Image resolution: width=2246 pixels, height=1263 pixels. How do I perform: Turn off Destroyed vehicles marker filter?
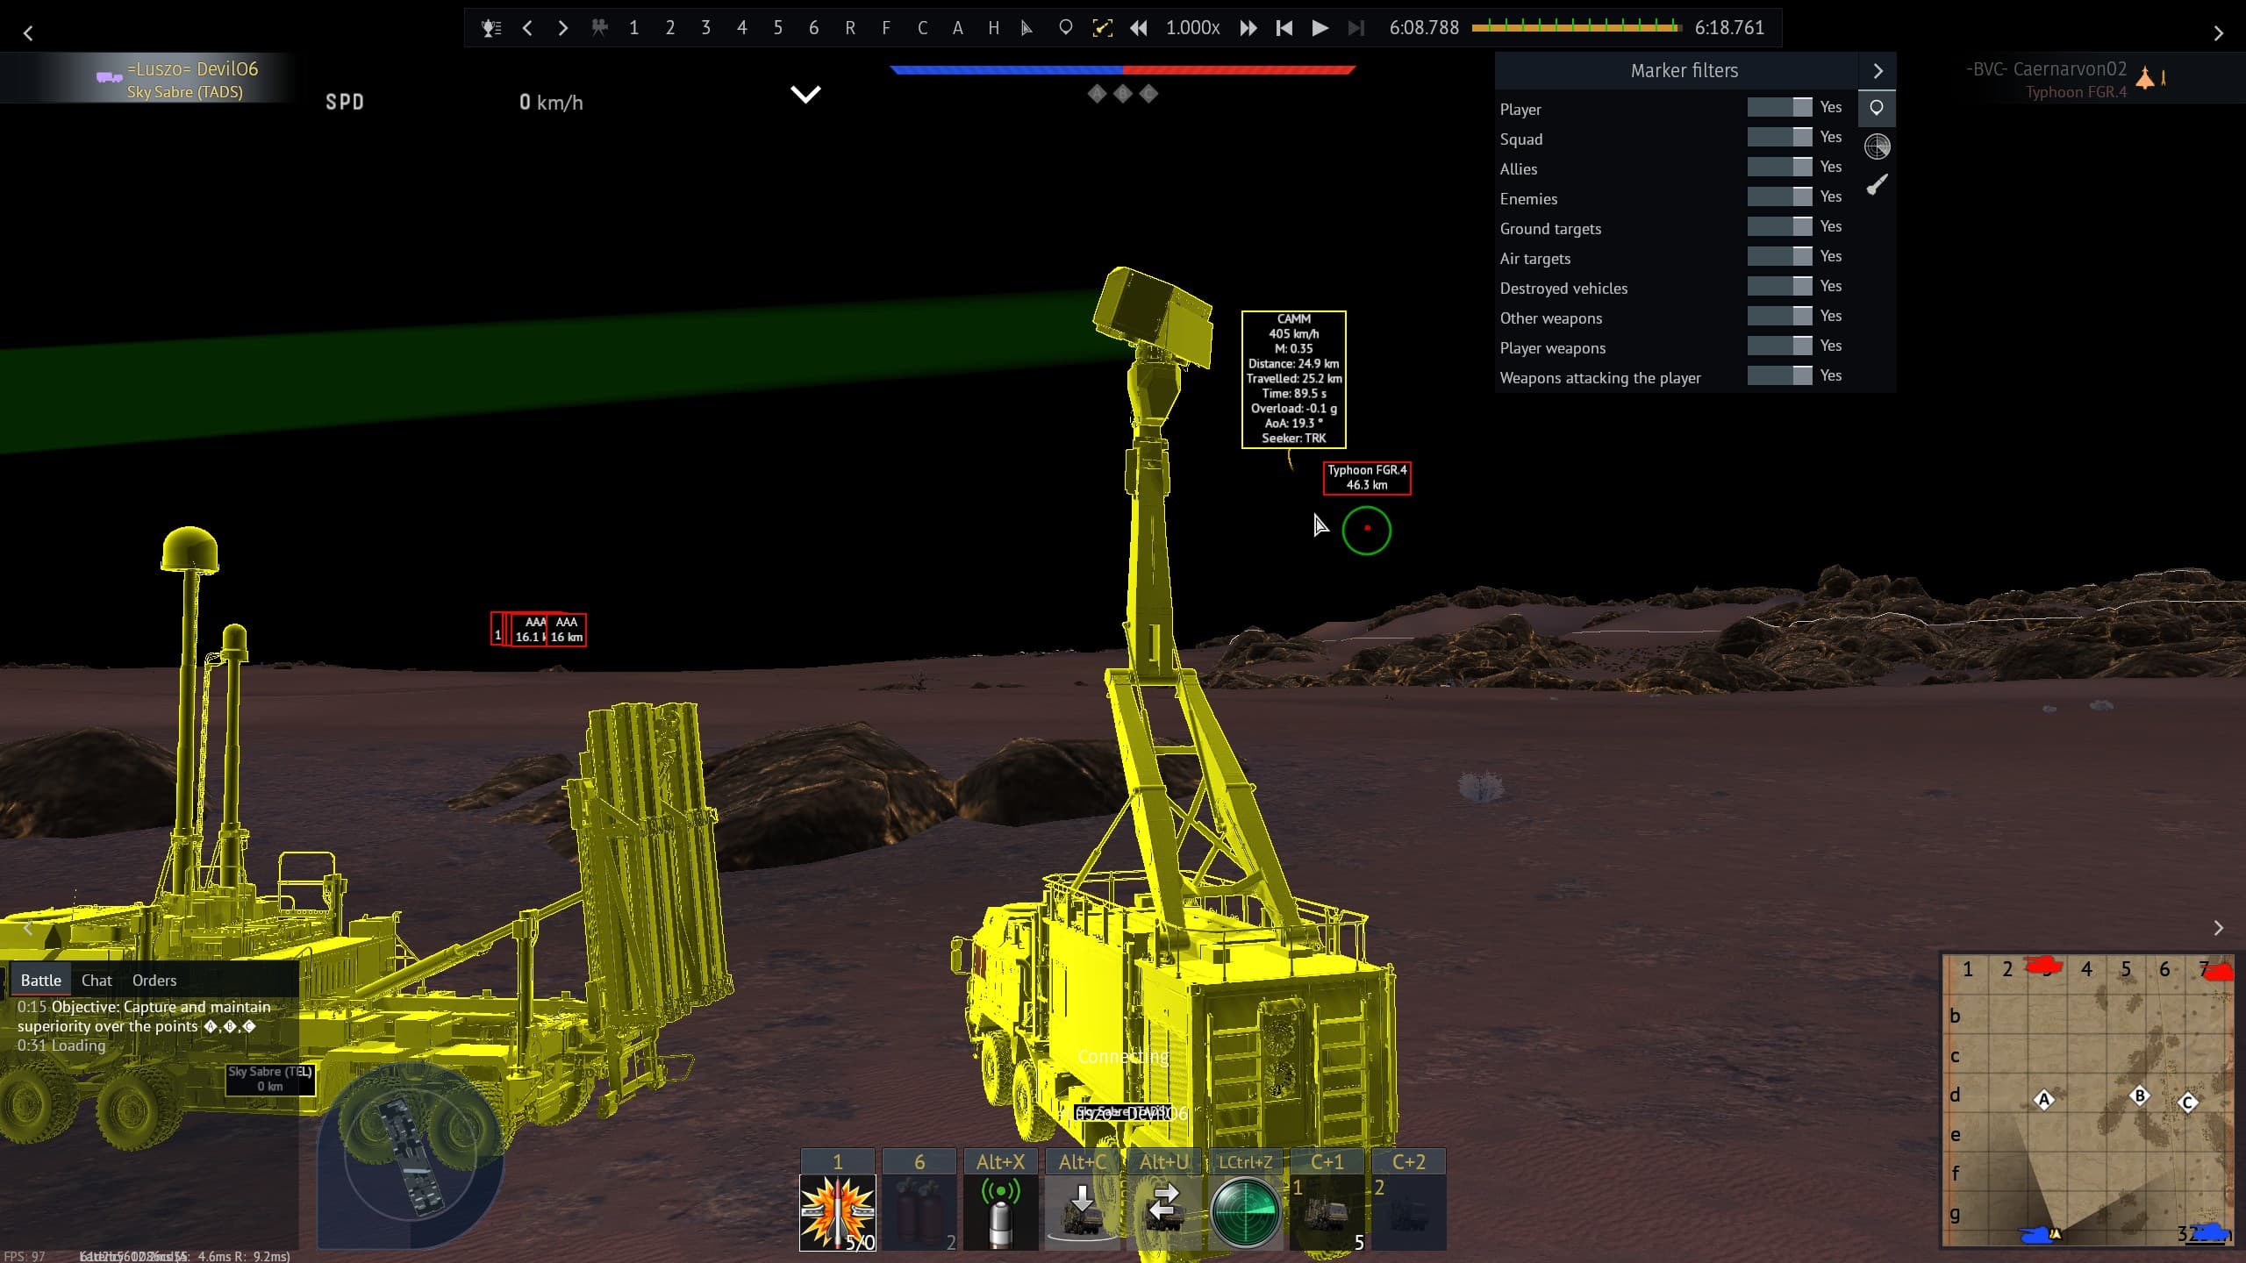(1779, 287)
